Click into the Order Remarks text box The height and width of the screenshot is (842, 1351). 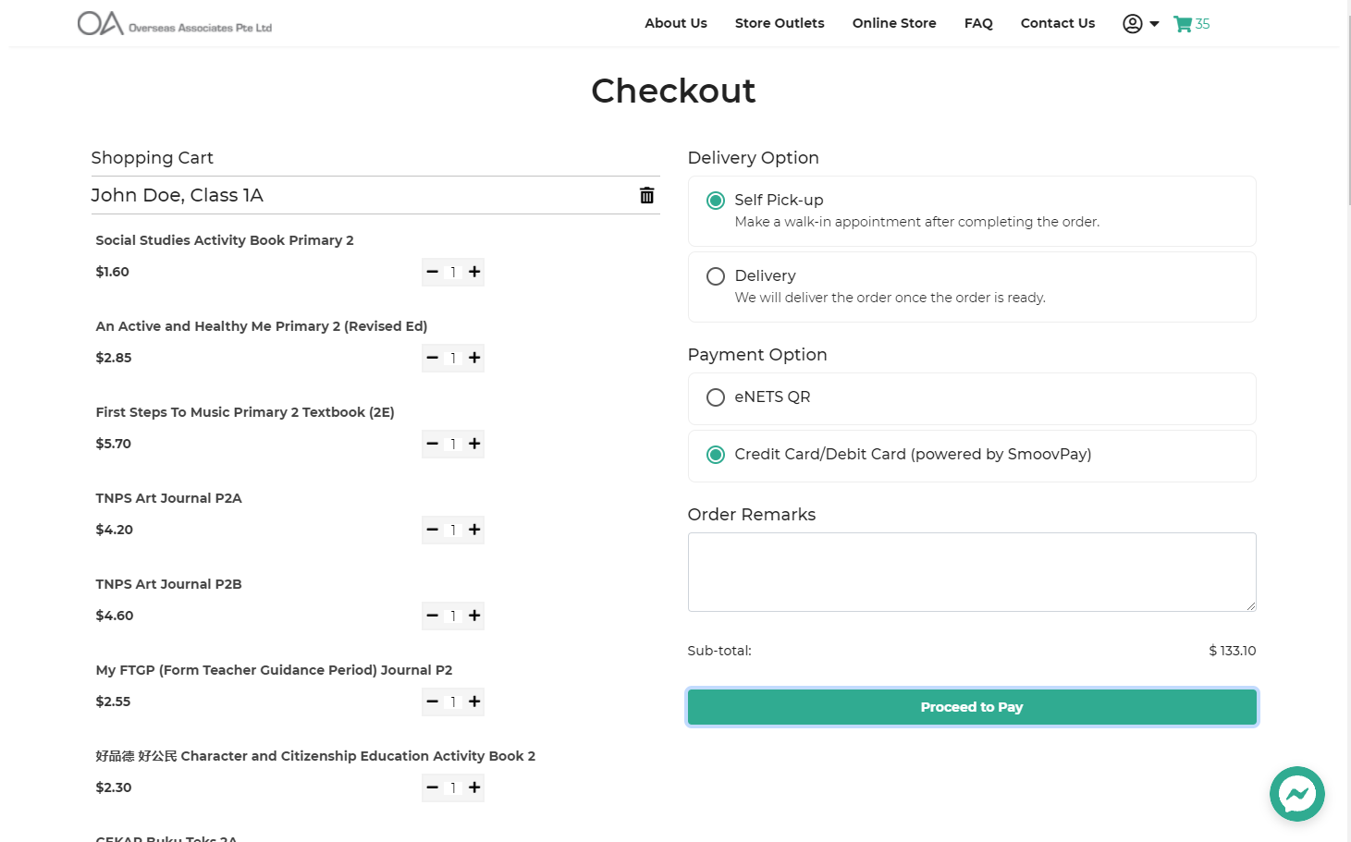971,572
